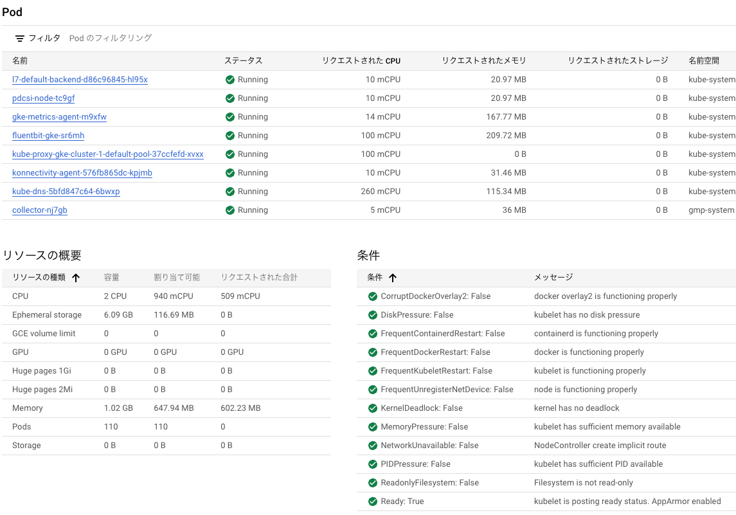Image resolution: width=736 pixels, height=515 pixels.
Task: Click check icon for FrequentContainerdRestart condition
Action: (373, 334)
